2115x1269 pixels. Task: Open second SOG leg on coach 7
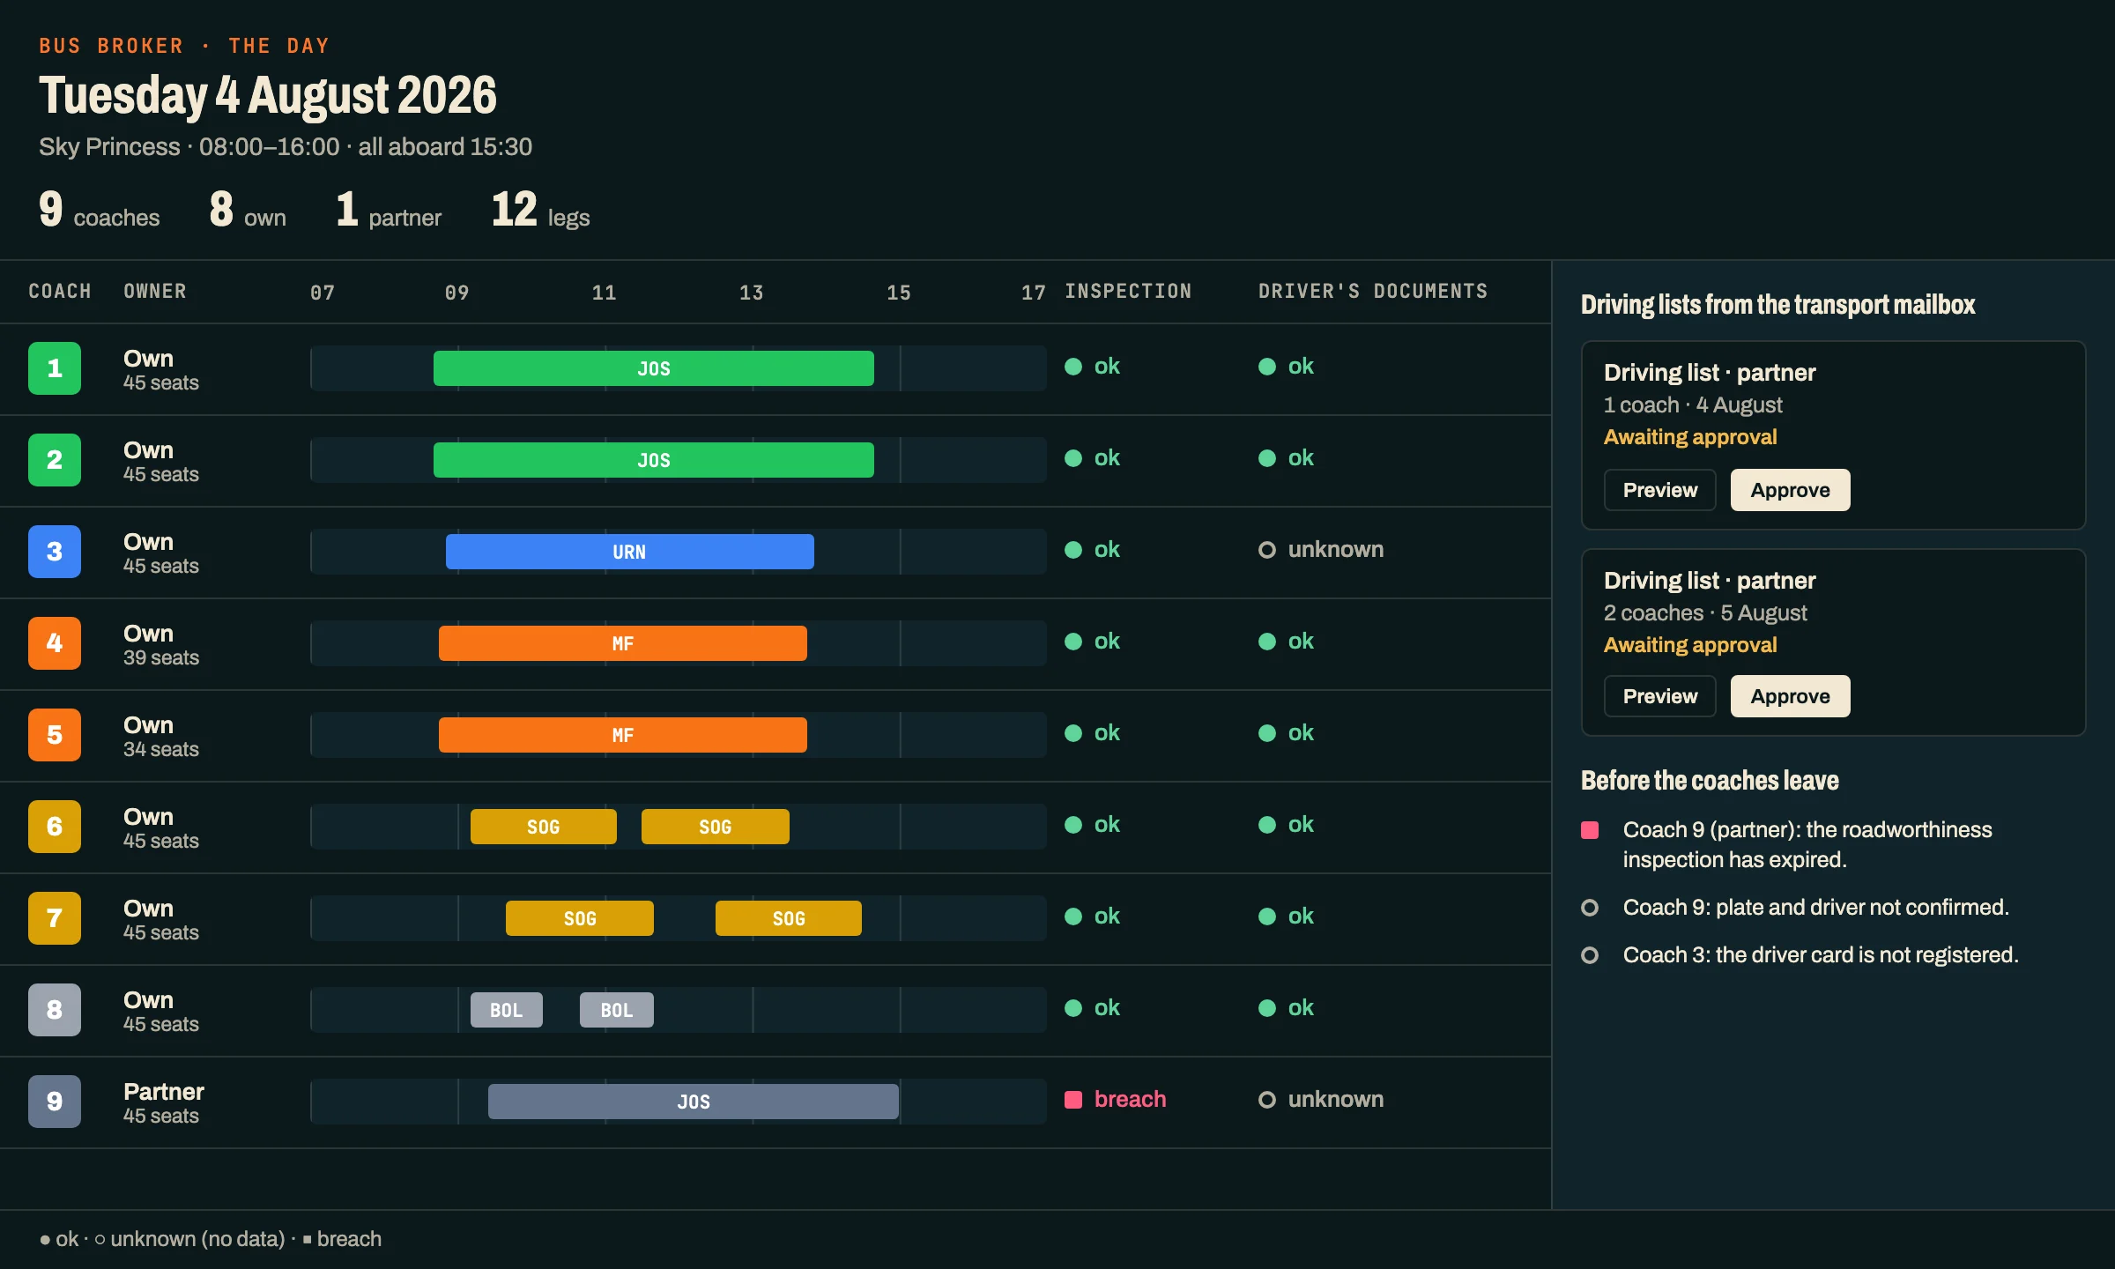coord(789,918)
